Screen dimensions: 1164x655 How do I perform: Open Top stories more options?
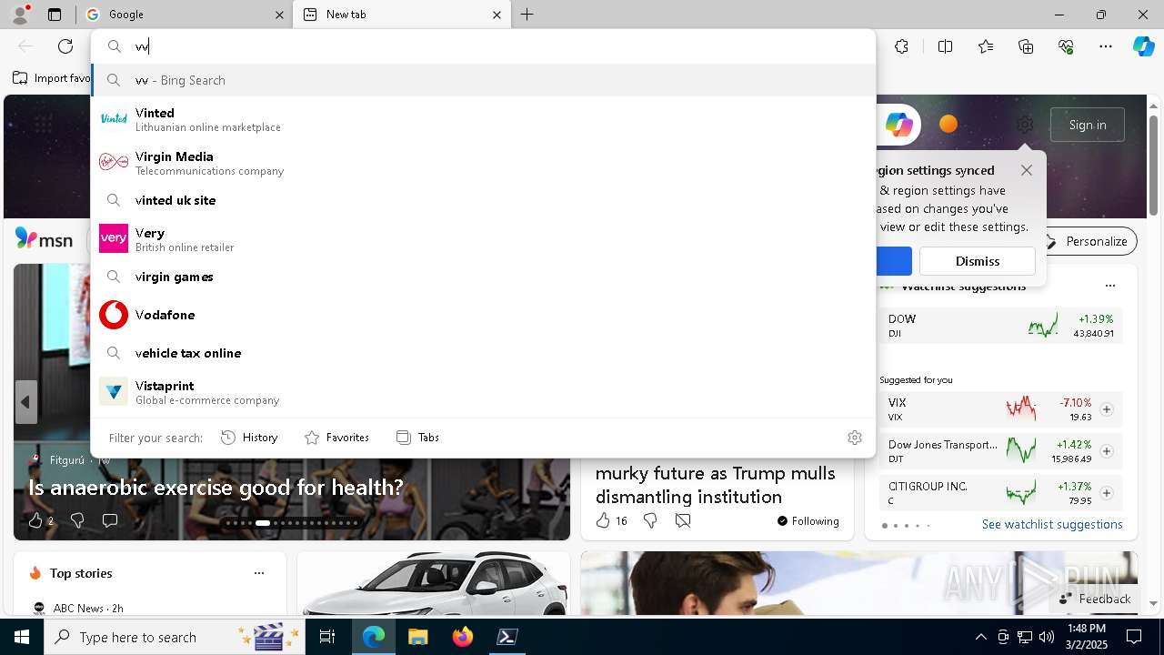[x=259, y=573]
